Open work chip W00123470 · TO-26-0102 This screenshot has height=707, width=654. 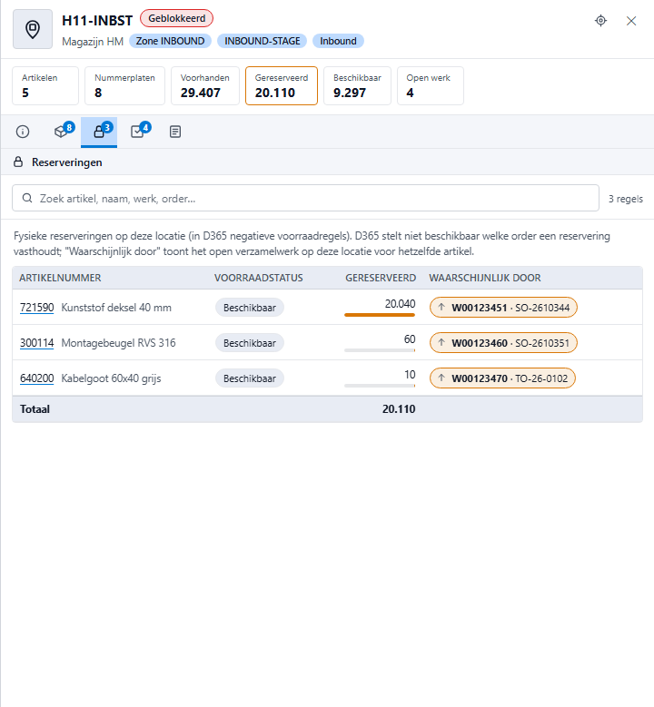point(502,378)
